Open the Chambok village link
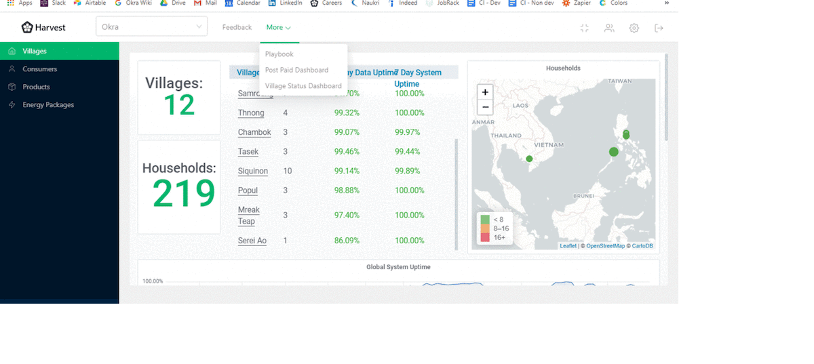814x364 pixels. (254, 132)
